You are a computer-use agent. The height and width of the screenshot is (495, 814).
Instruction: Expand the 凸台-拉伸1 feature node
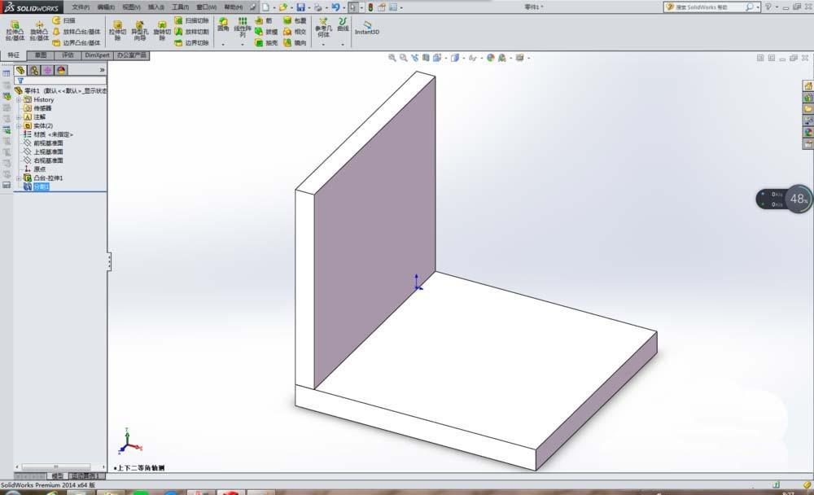(x=19, y=177)
